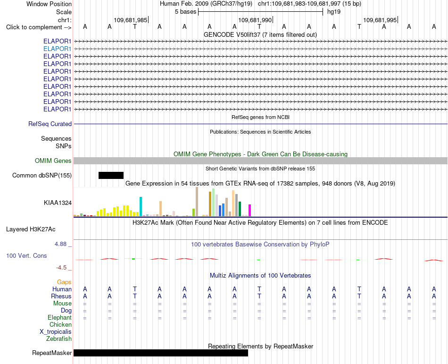Click the Elephant alignment row label
This screenshot has height=364, width=448.
59,318
